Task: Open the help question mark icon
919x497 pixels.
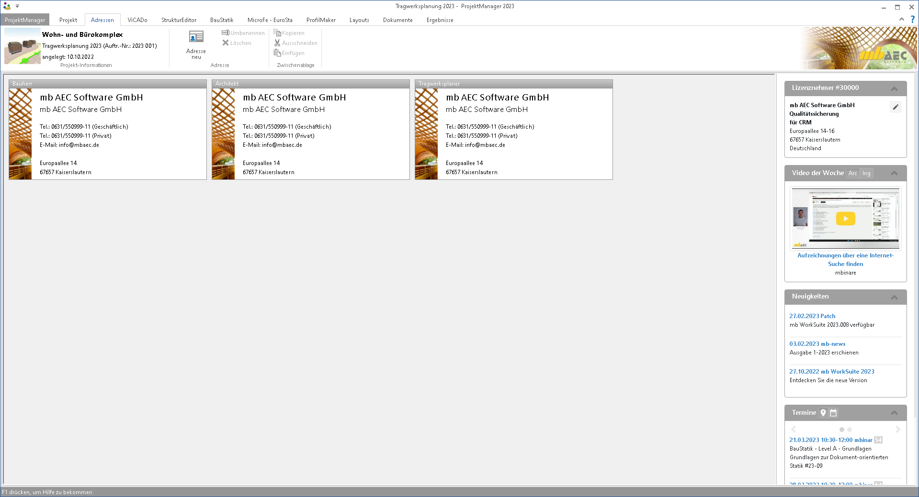Action: tap(912, 20)
